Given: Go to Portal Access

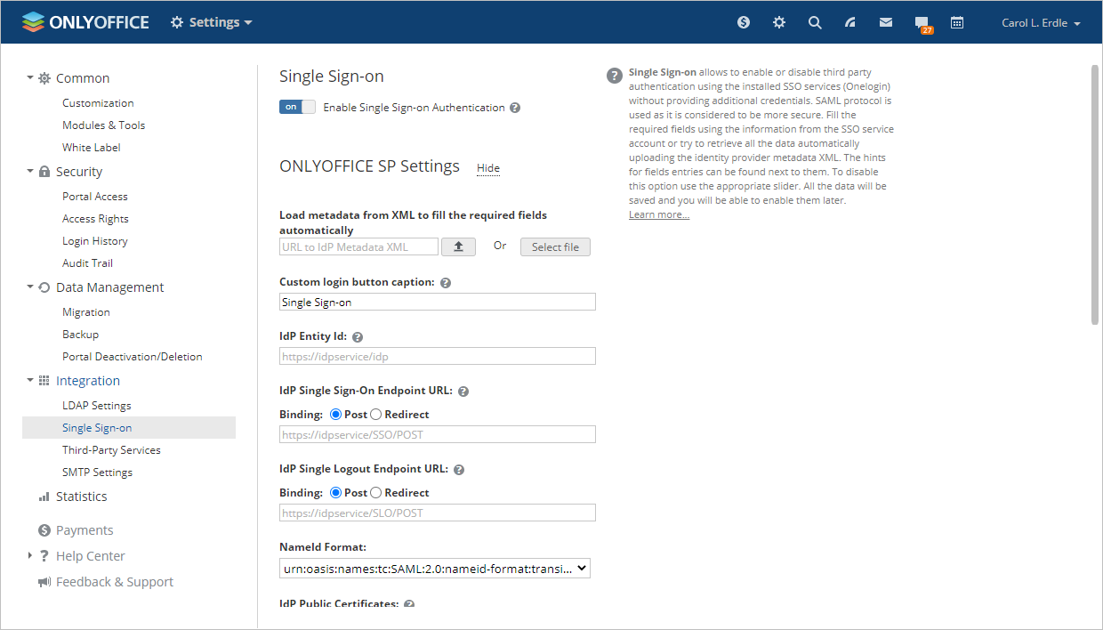Looking at the screenshot, I should (x=95, y=197).
